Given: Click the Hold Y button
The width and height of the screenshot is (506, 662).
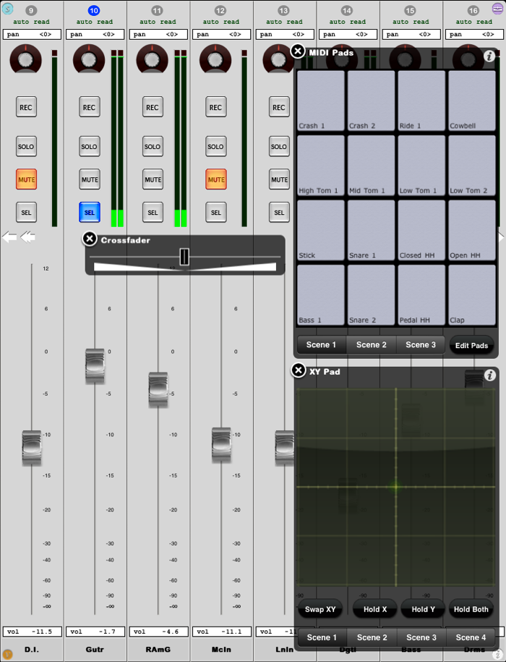Looking at the screenshot, I should coord(423,609).
